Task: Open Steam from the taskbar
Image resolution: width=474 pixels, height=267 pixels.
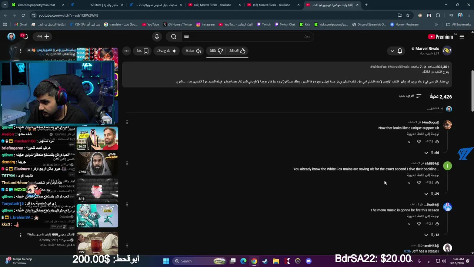Action: pyautogui.click(x=265, y=261)
